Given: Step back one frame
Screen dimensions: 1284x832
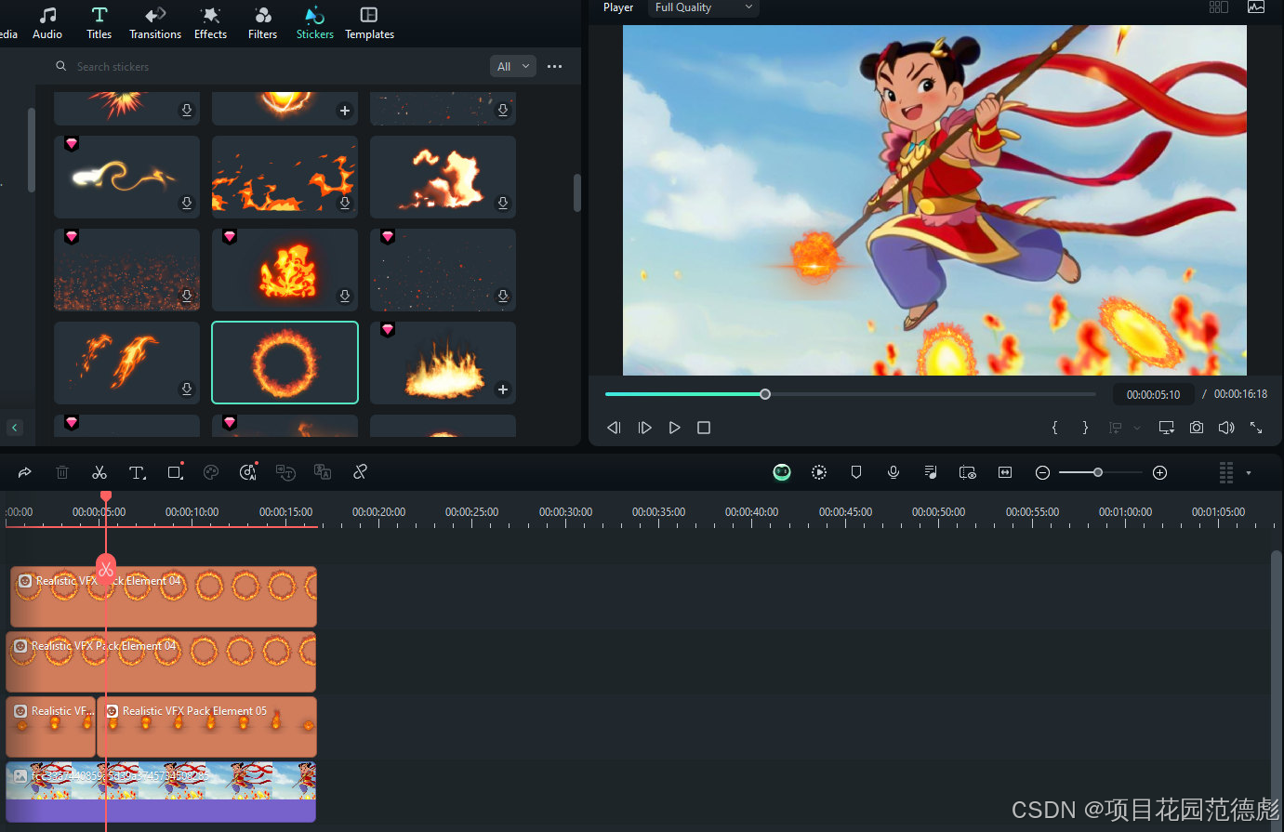Looking at the screenshot, I should [x=614, y=428].
